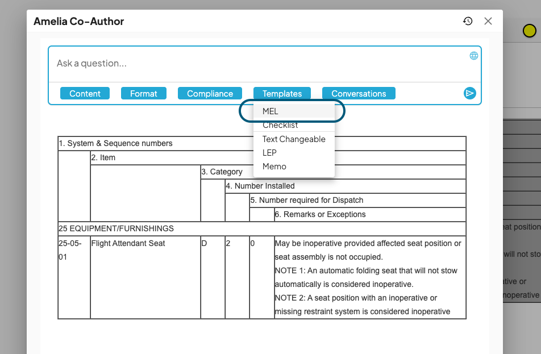
Task: Select MEL template option
Action: coord(294,111)
